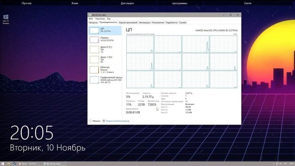The image size is (295, 166).
Task: Click the base speed value 2,26 ГГц
Action: [x=189, y=93]
